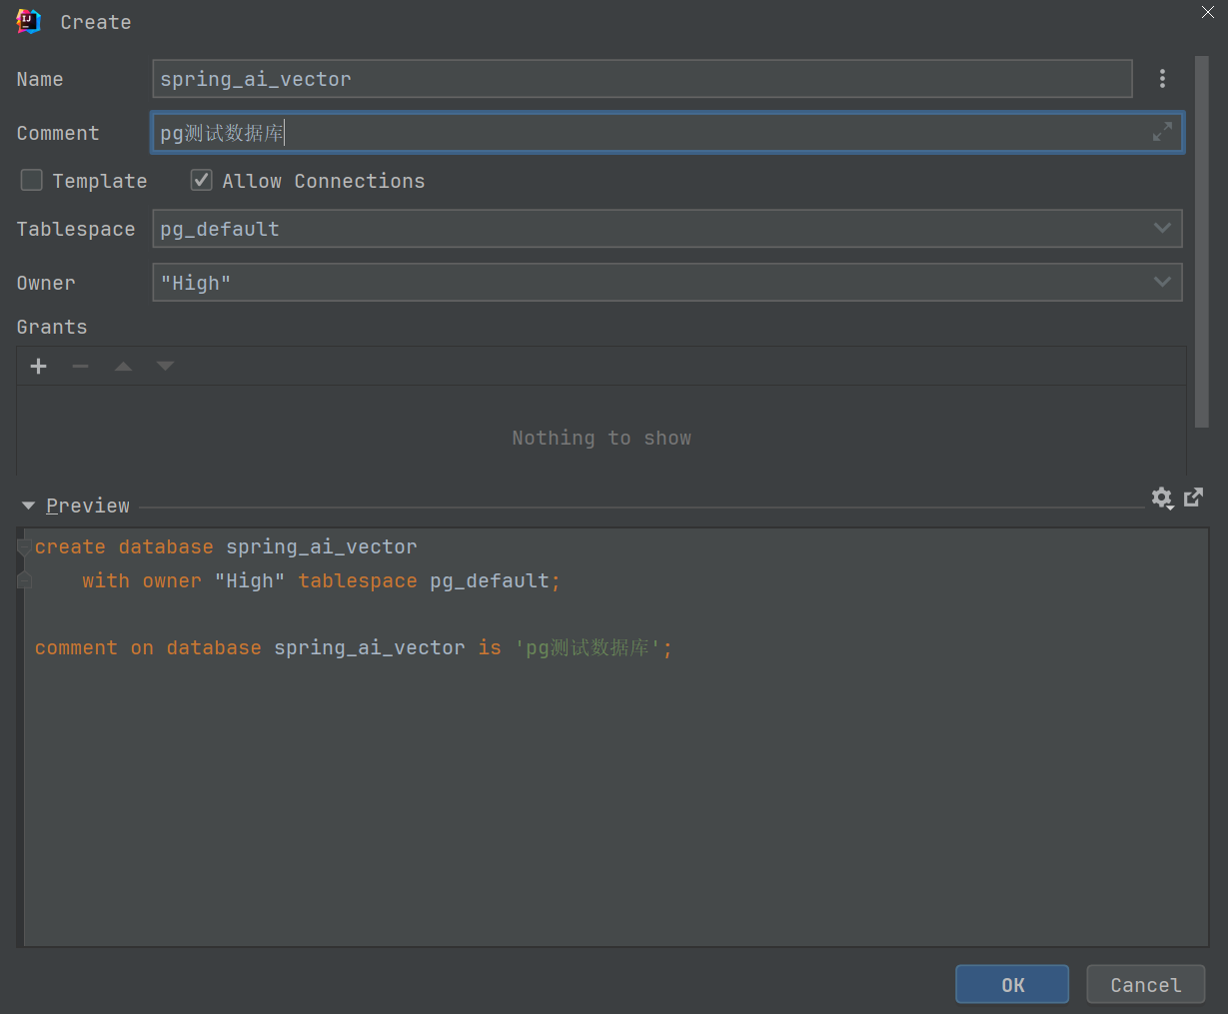This screenshot has height=1014, width=1228.
Task: Click the dialog's vertical scrollbar
Action: (x=1202, y=243)
